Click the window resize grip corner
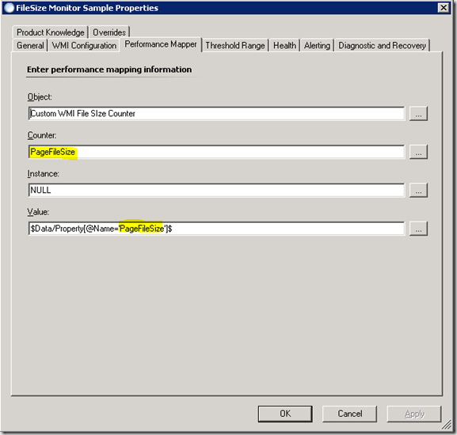This screenshot has height=435, width=457. pyautogui.click(x=446, y=425)
